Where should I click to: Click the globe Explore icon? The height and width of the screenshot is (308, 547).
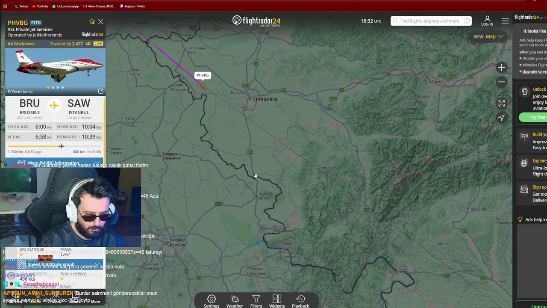524,163
